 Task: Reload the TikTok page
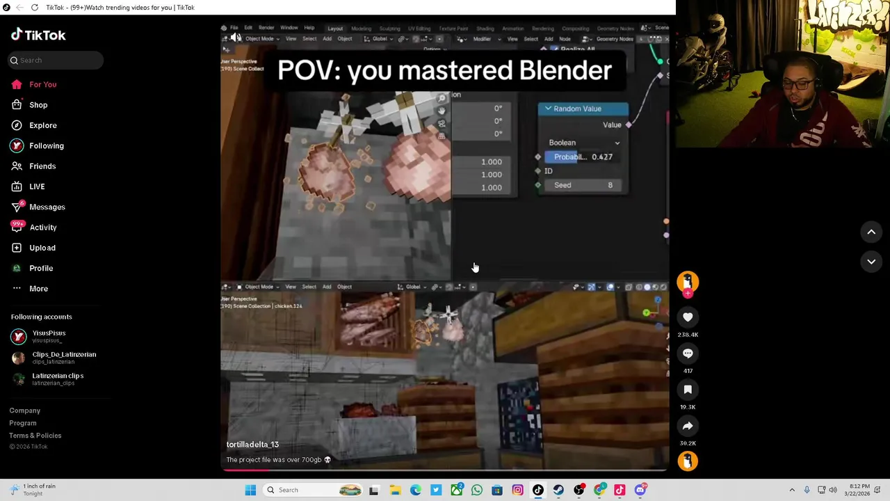pos(35,8)
